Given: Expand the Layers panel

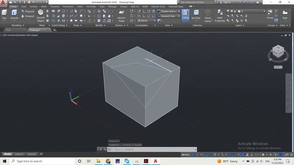Looking at the screenshot, I should 240,25.
